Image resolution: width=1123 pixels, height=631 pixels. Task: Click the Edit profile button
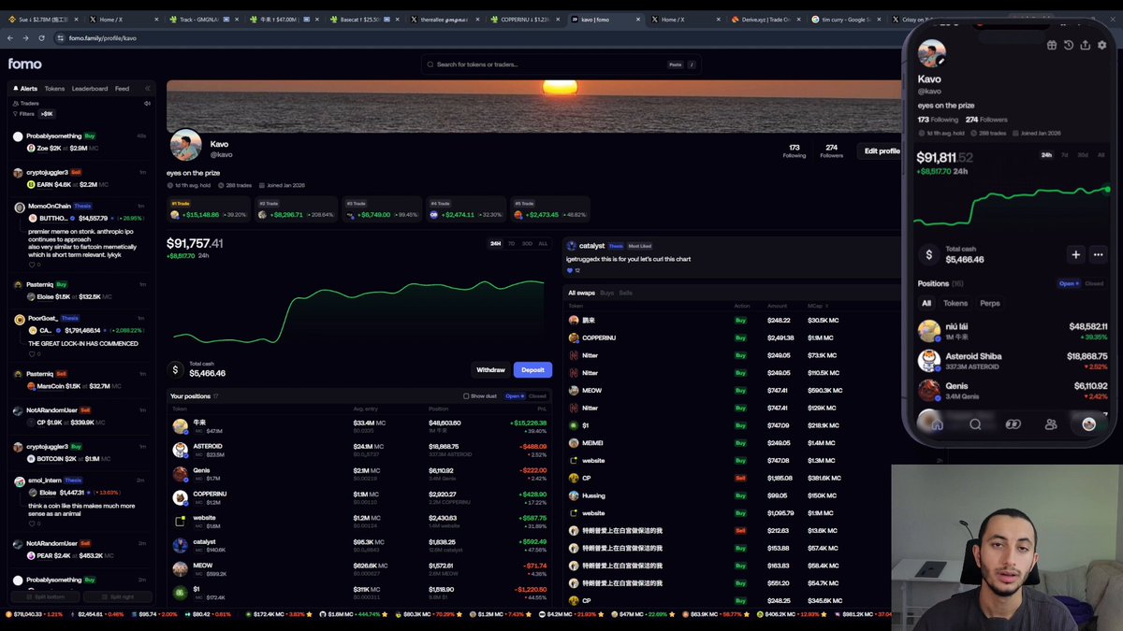(882, 151)
